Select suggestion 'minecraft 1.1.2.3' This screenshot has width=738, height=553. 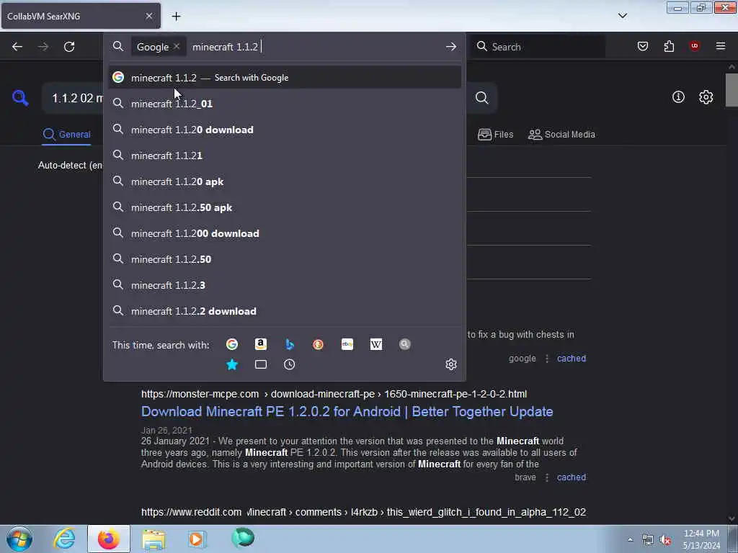coord(285,285)
